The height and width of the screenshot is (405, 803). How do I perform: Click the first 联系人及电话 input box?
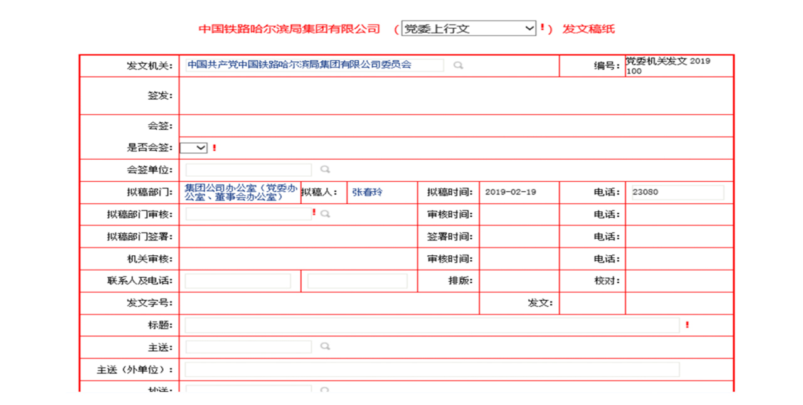click(238, 281)
